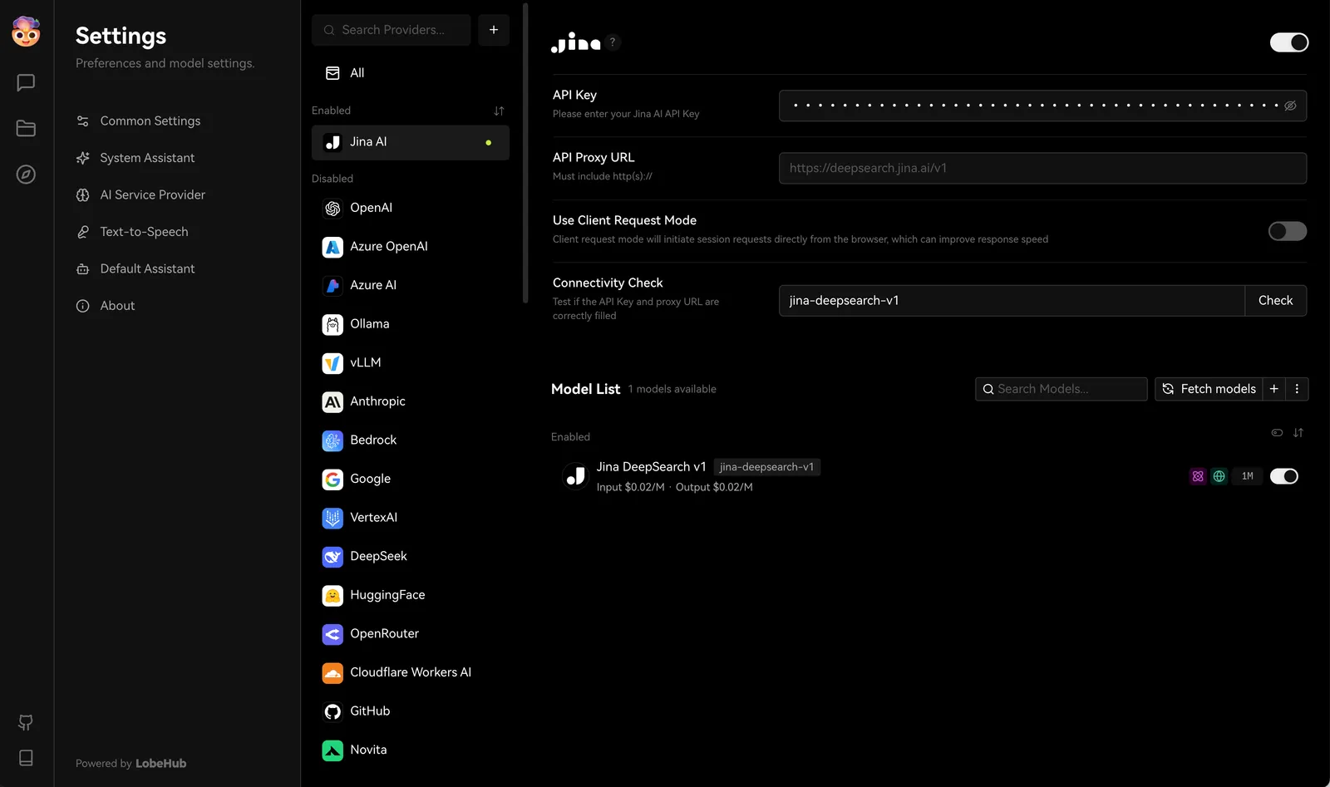
Task: Click the search icon in Search Models field
Action: [988, 388]
